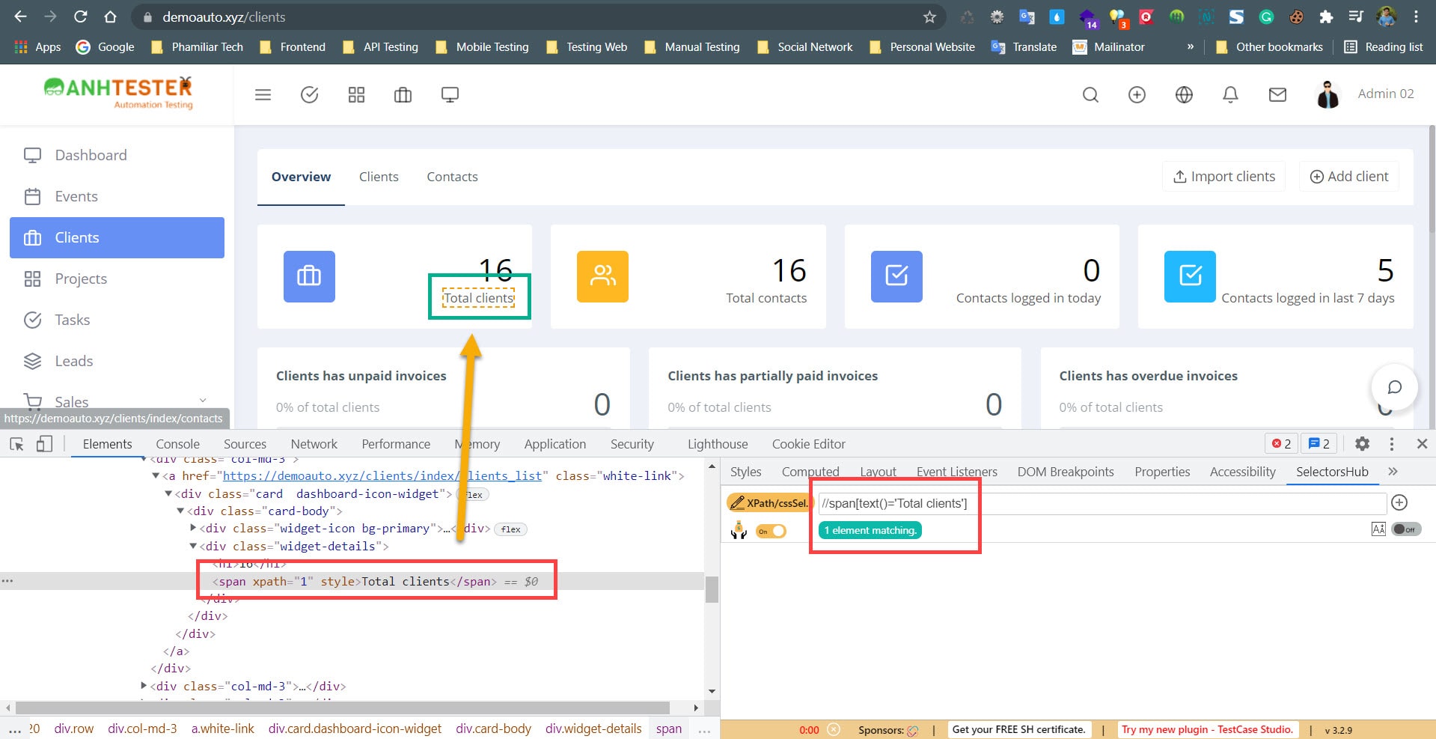
Task: Open search magnifier icon in header
Action: pos(1090,94)
